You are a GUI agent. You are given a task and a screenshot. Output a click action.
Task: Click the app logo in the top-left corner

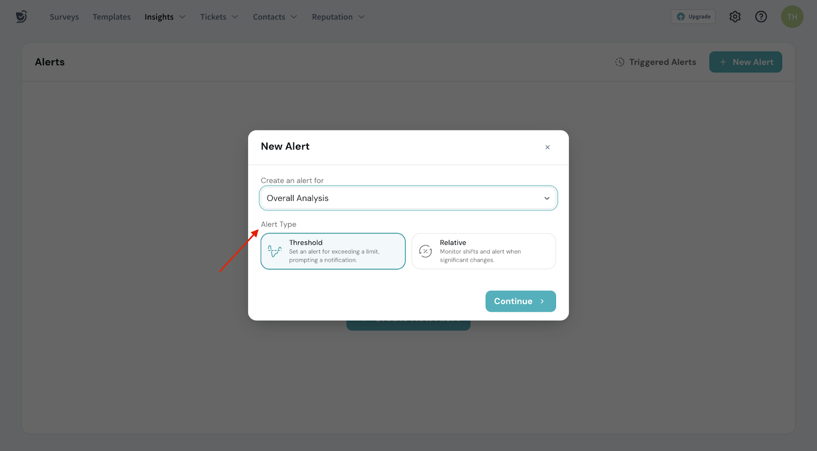coord(21,17)
